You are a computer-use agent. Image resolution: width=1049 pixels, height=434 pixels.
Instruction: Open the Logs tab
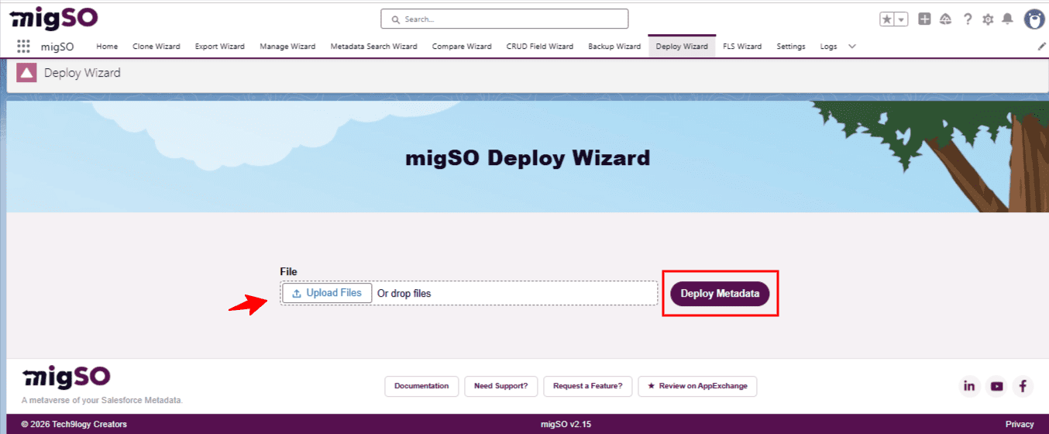pyautogui.click(x=828, y=46)
